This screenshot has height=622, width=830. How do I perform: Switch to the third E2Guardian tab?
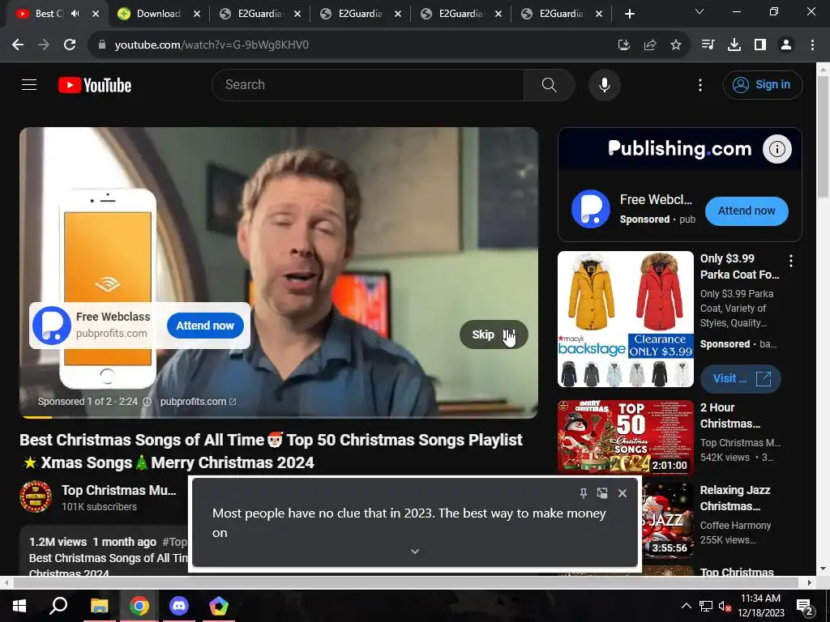tap(460, 14)
